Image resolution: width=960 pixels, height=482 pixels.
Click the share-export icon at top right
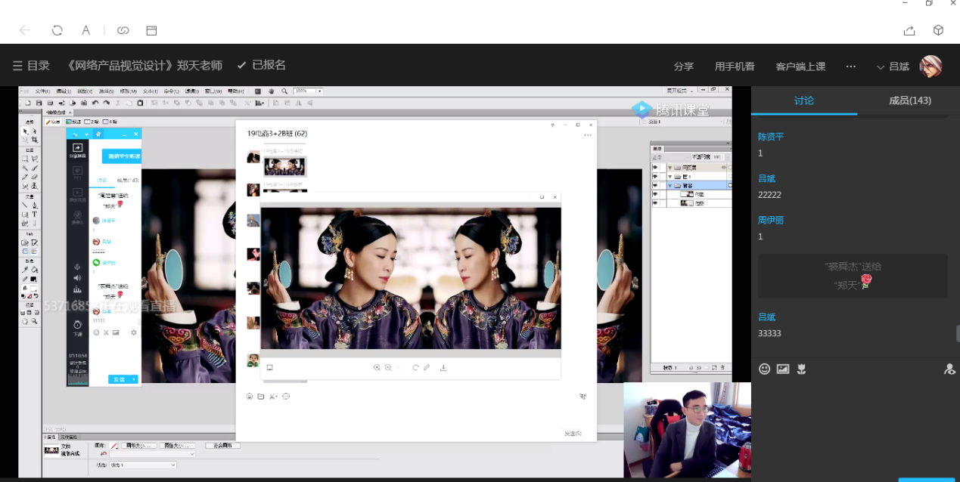(909, 30)
